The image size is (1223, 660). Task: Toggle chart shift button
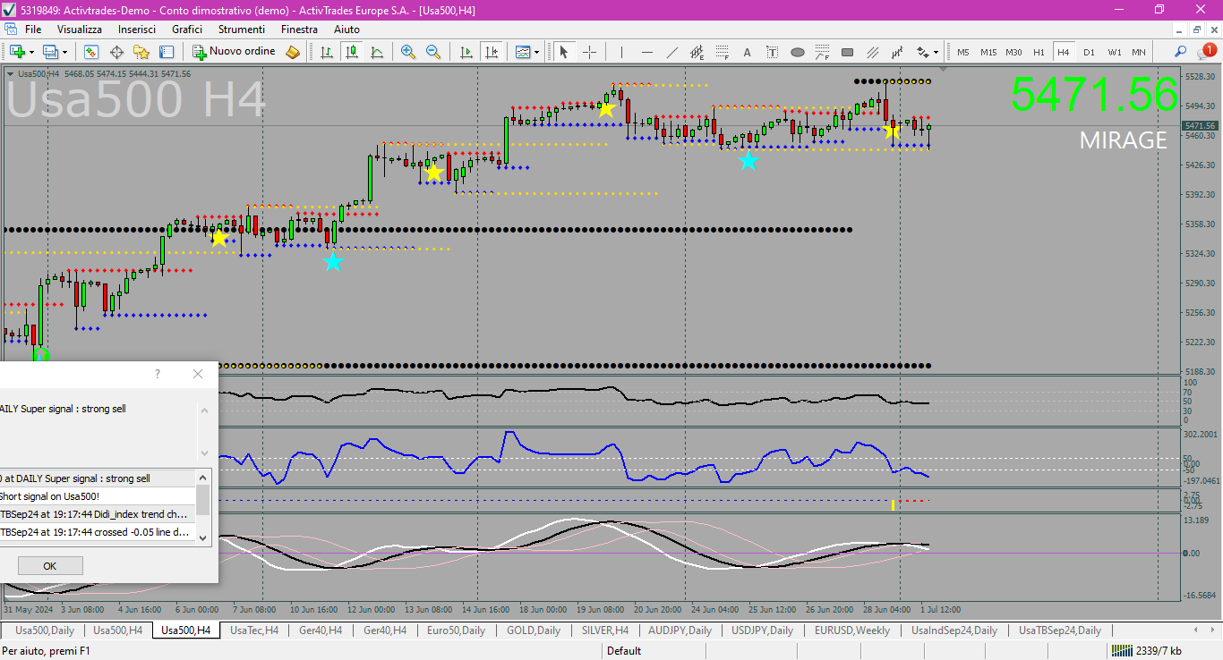(x=491, y=52)
